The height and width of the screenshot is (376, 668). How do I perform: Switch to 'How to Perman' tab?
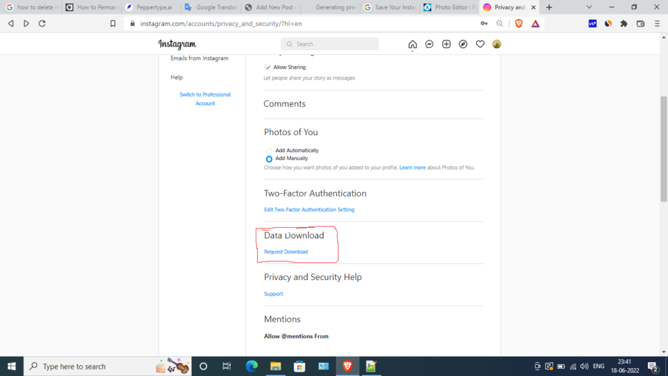(x=92, y=7)
